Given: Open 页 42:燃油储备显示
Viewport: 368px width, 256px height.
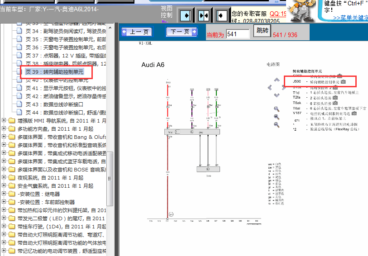Looking at the screenshot, I should tap(66, 96).
